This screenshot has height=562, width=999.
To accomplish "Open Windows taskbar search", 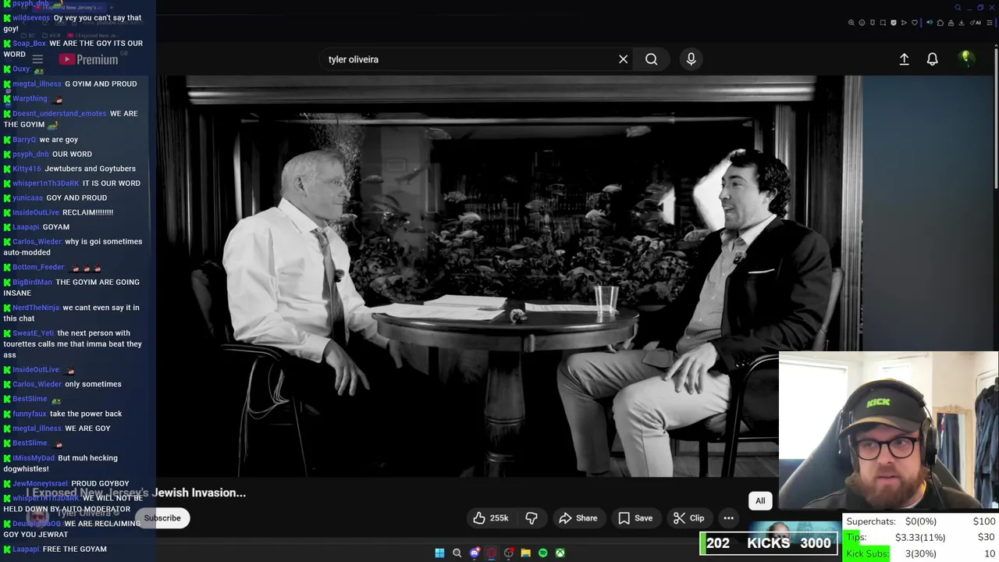I will 457,553.
